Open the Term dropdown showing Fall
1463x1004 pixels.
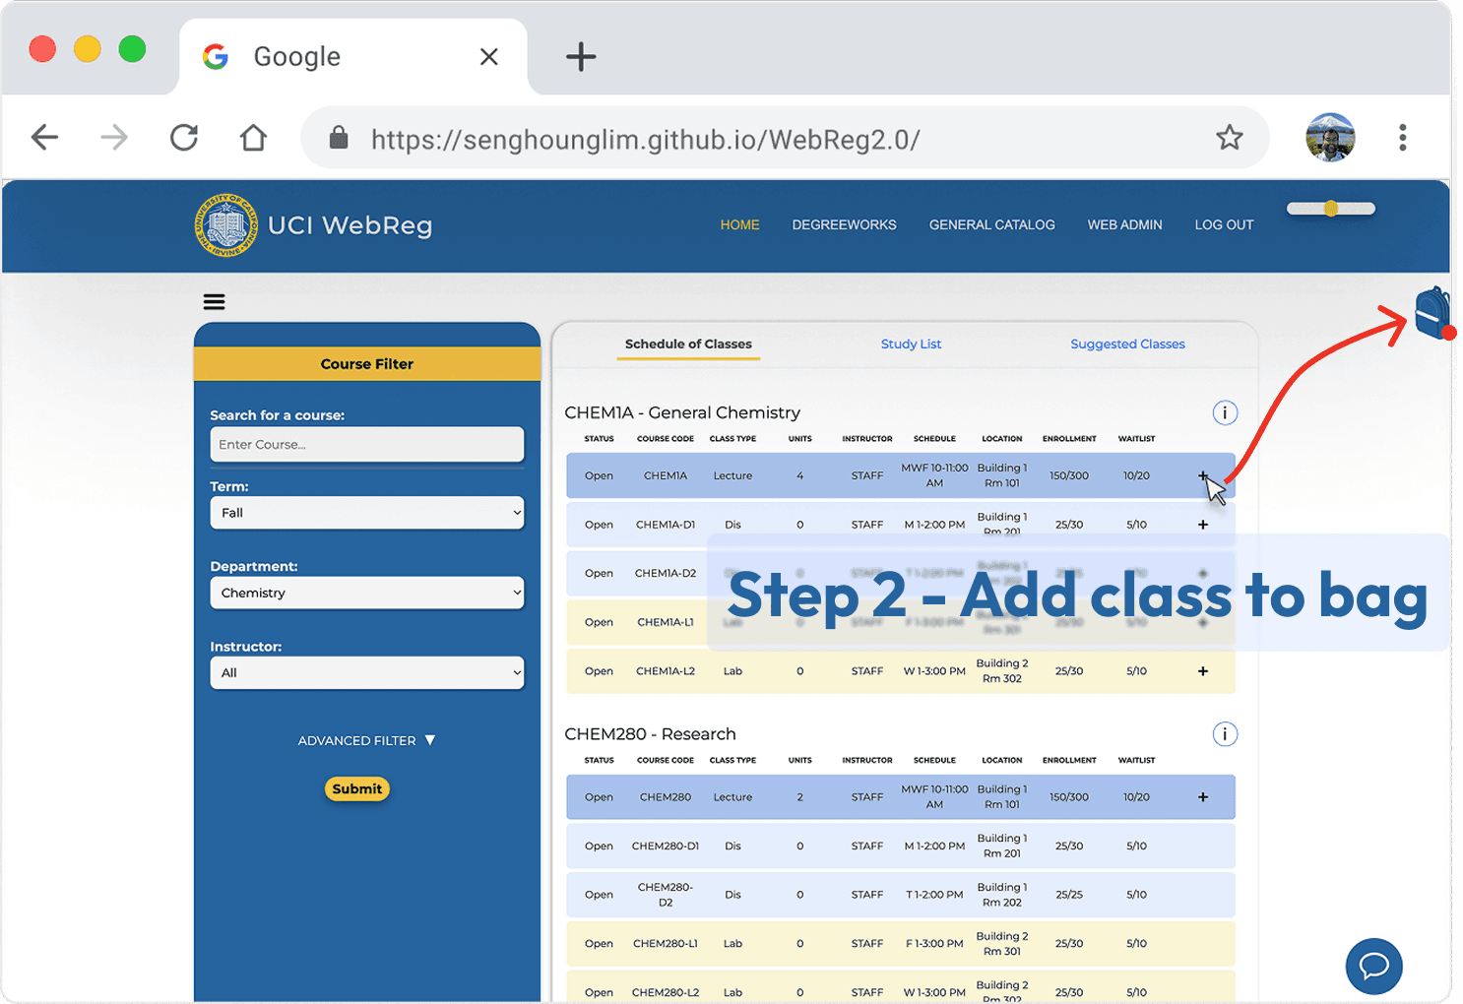pos(367,513)
